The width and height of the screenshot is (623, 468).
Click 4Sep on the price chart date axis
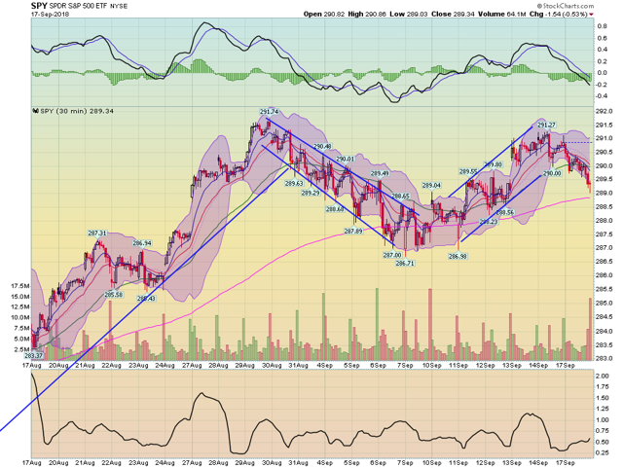[324, 366]
